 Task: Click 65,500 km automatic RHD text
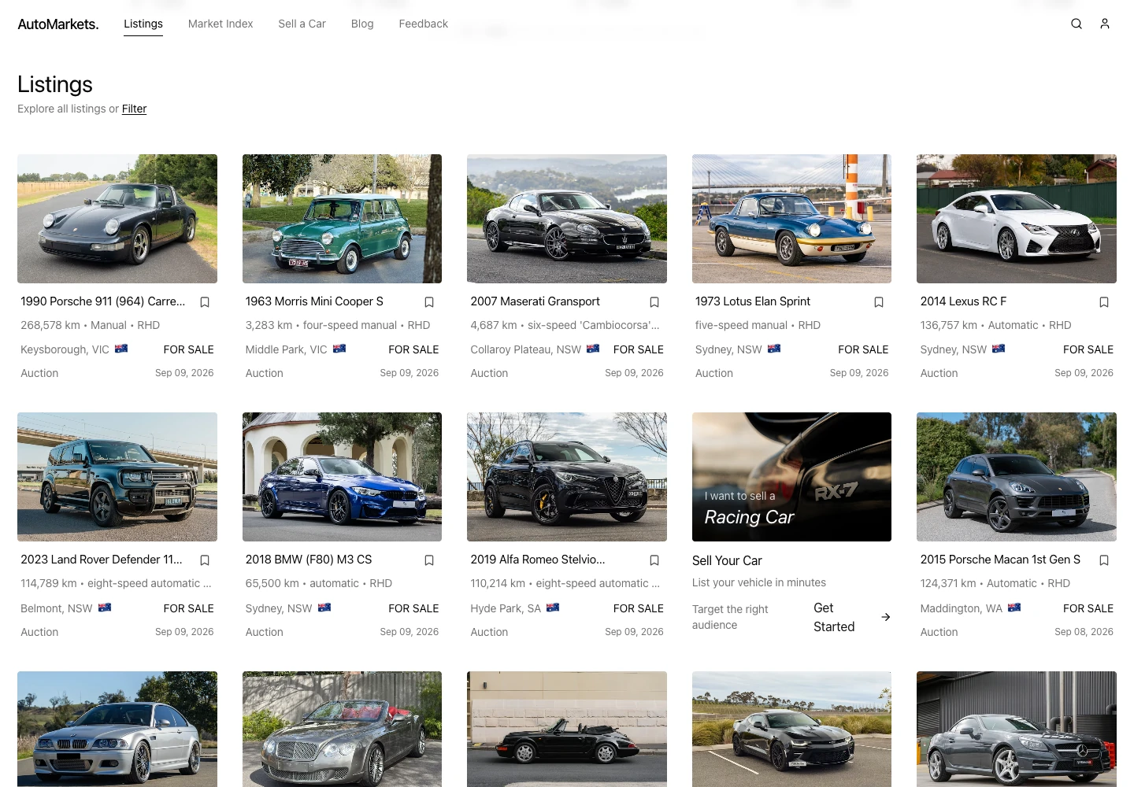tap(319, 583)
